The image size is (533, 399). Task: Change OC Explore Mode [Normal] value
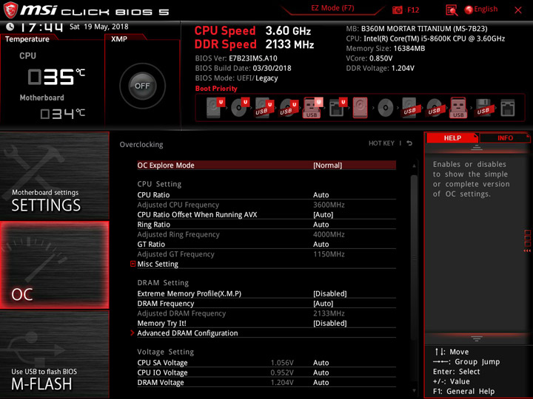(328, 166)
